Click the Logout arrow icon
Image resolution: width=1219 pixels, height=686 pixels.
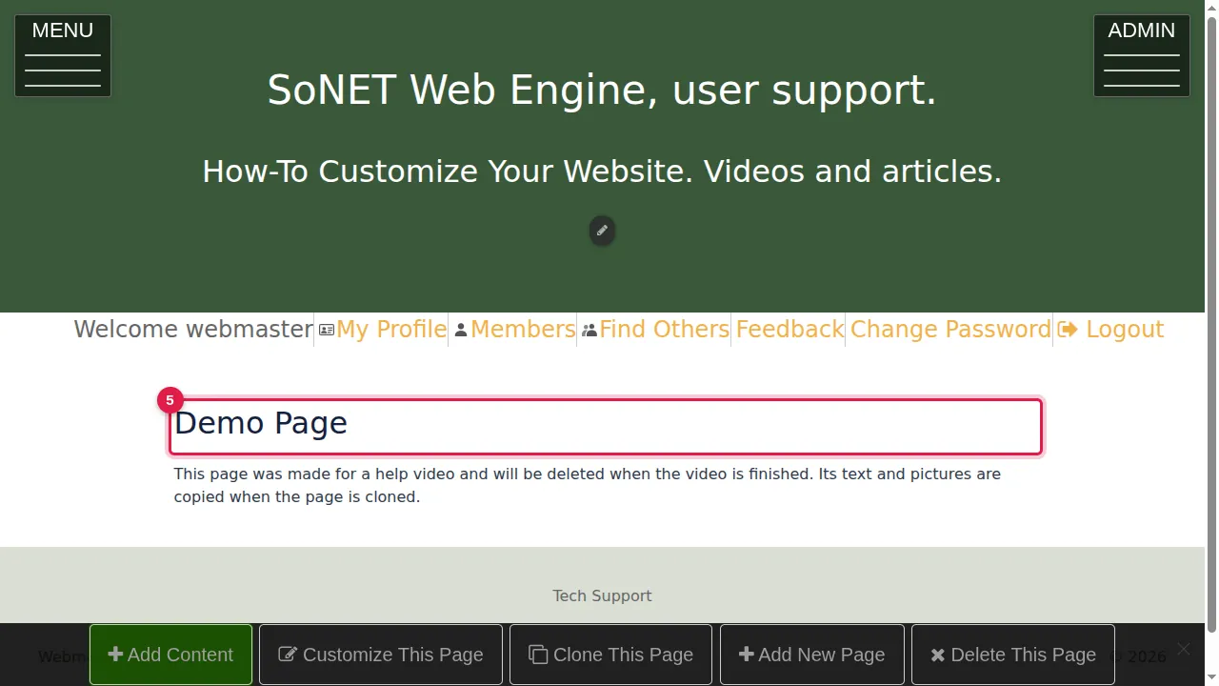1068,330
